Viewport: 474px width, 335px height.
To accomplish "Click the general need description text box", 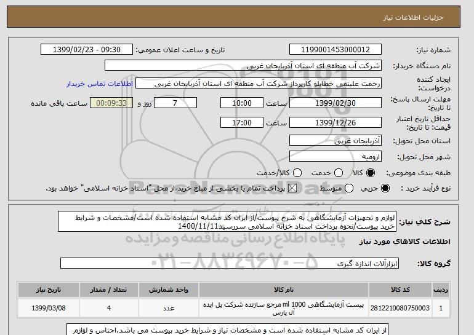I will [227, 221].
